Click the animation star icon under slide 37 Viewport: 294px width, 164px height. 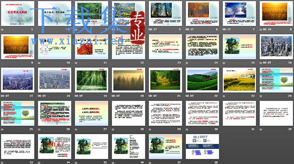click(150, 163)
